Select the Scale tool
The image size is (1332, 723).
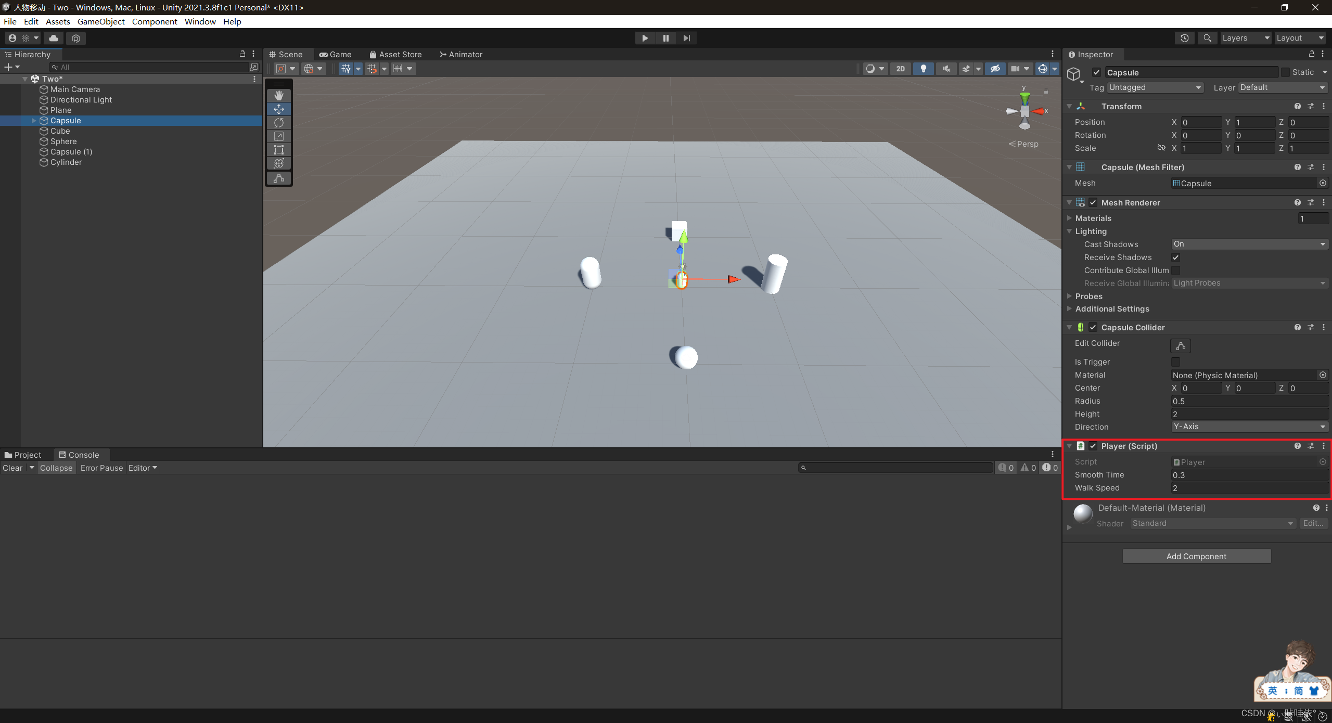pos(279,136)
